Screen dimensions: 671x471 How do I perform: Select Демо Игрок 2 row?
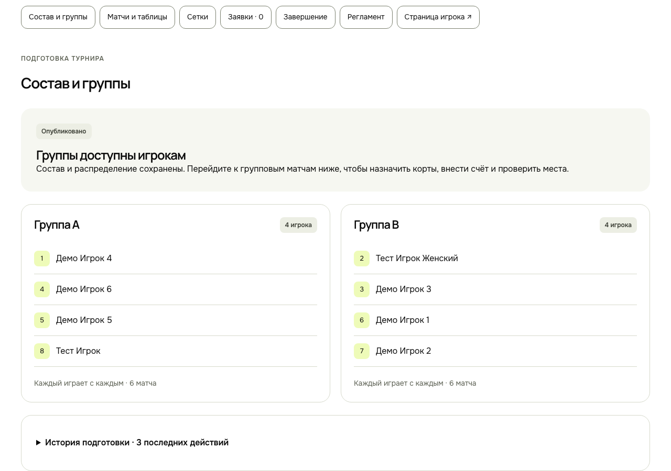tap(495, 351)
